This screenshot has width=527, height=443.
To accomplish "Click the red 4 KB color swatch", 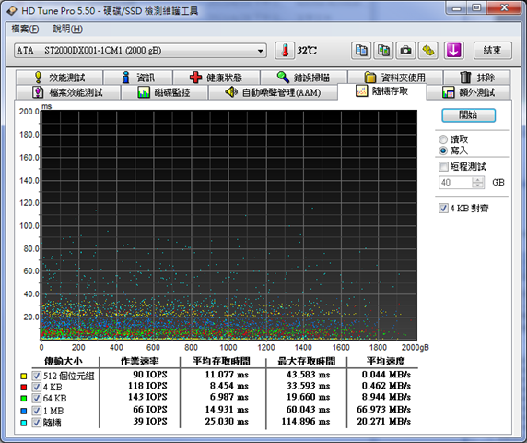I will [24, 387].
